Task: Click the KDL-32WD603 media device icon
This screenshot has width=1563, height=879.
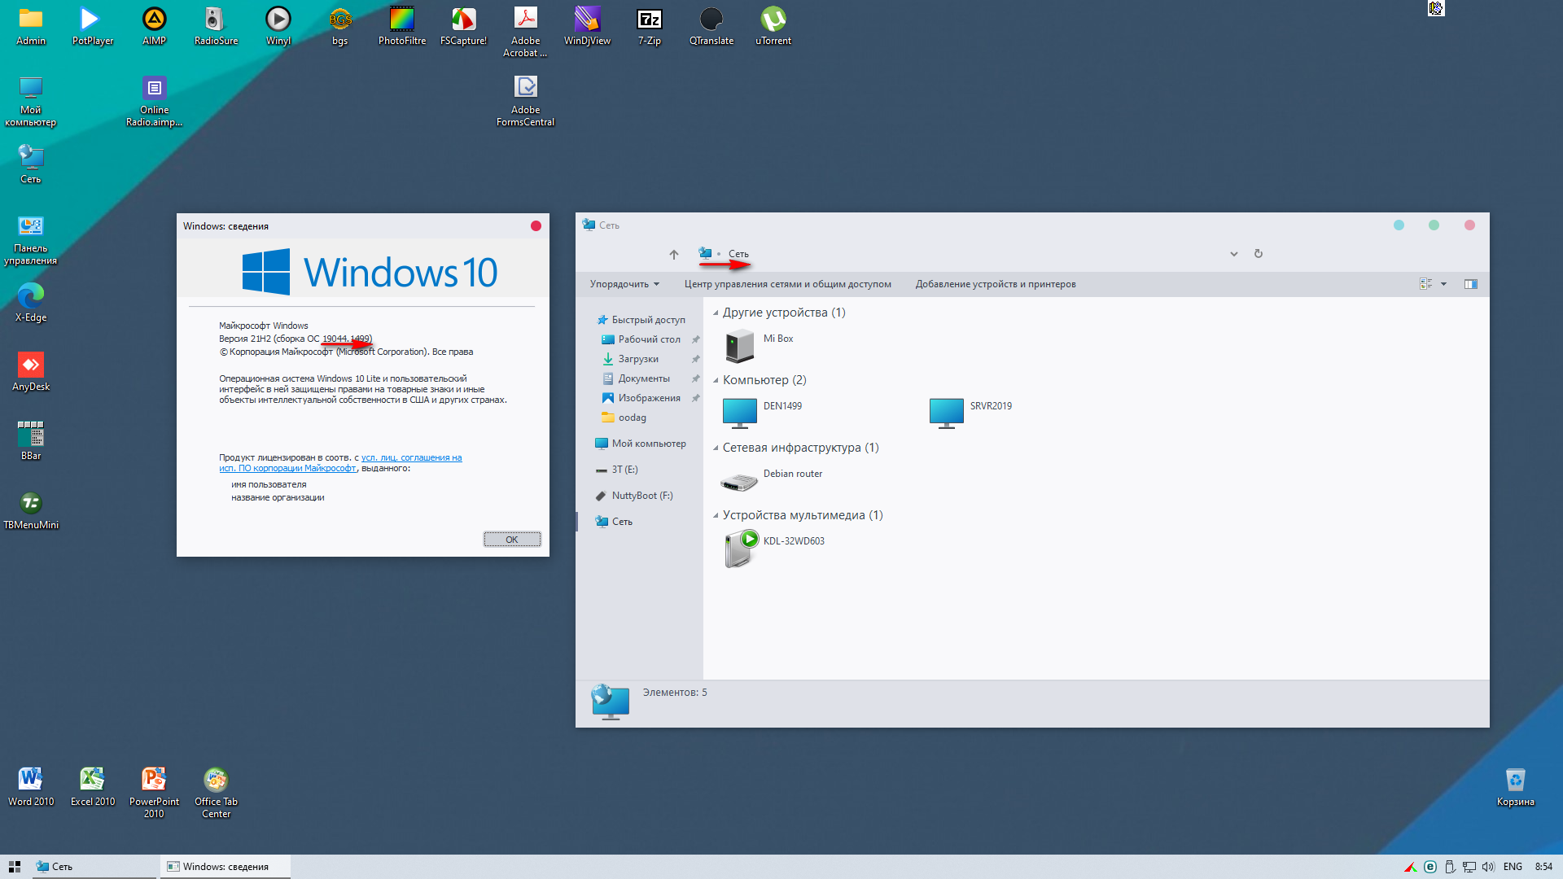Action: (x=739, y=548)
